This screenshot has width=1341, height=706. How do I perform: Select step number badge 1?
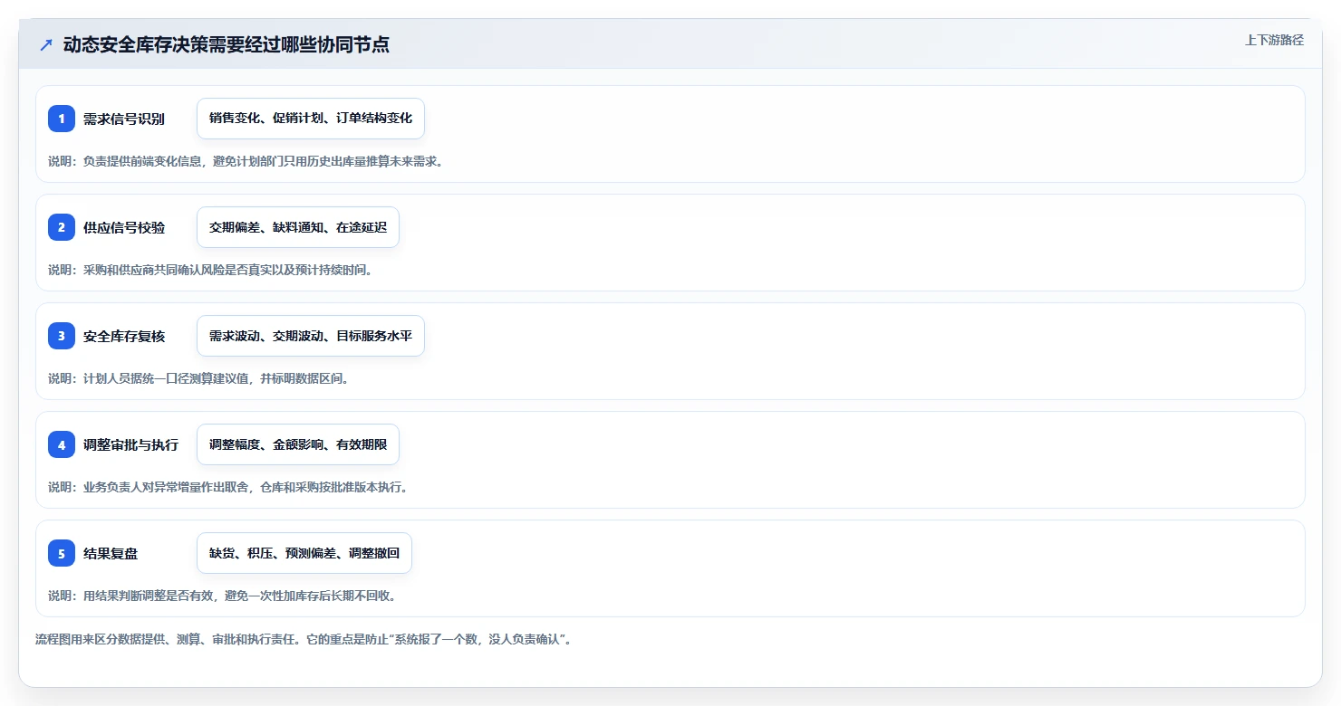pyautogui.click(x=62, y=119)
